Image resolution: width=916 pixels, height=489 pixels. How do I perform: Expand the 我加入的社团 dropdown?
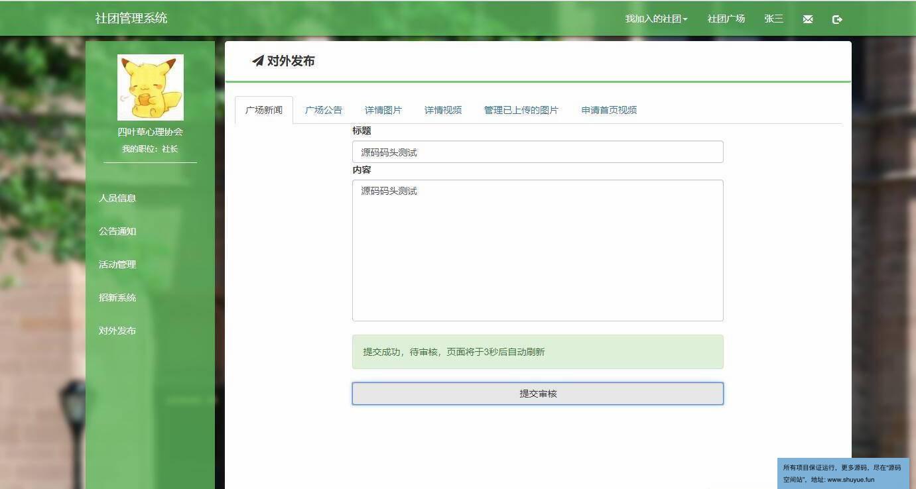[x=656, y=19]
